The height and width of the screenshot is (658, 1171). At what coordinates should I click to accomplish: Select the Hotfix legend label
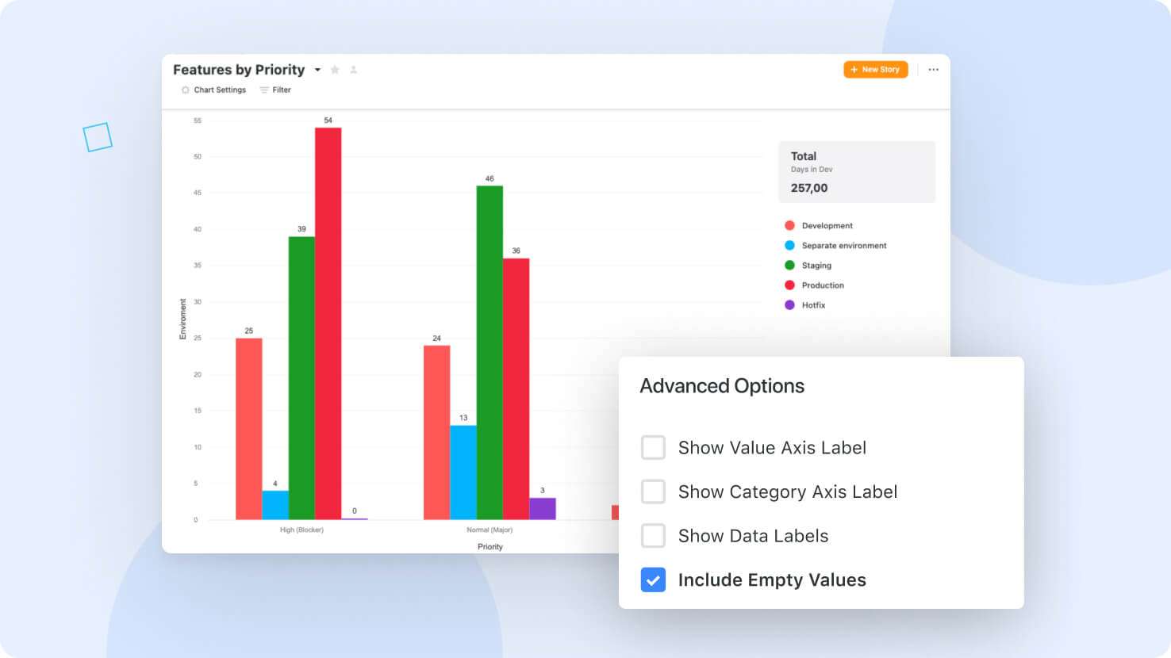(x=813, y=305)
